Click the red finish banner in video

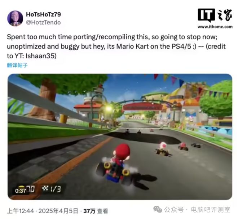(143, 107)
